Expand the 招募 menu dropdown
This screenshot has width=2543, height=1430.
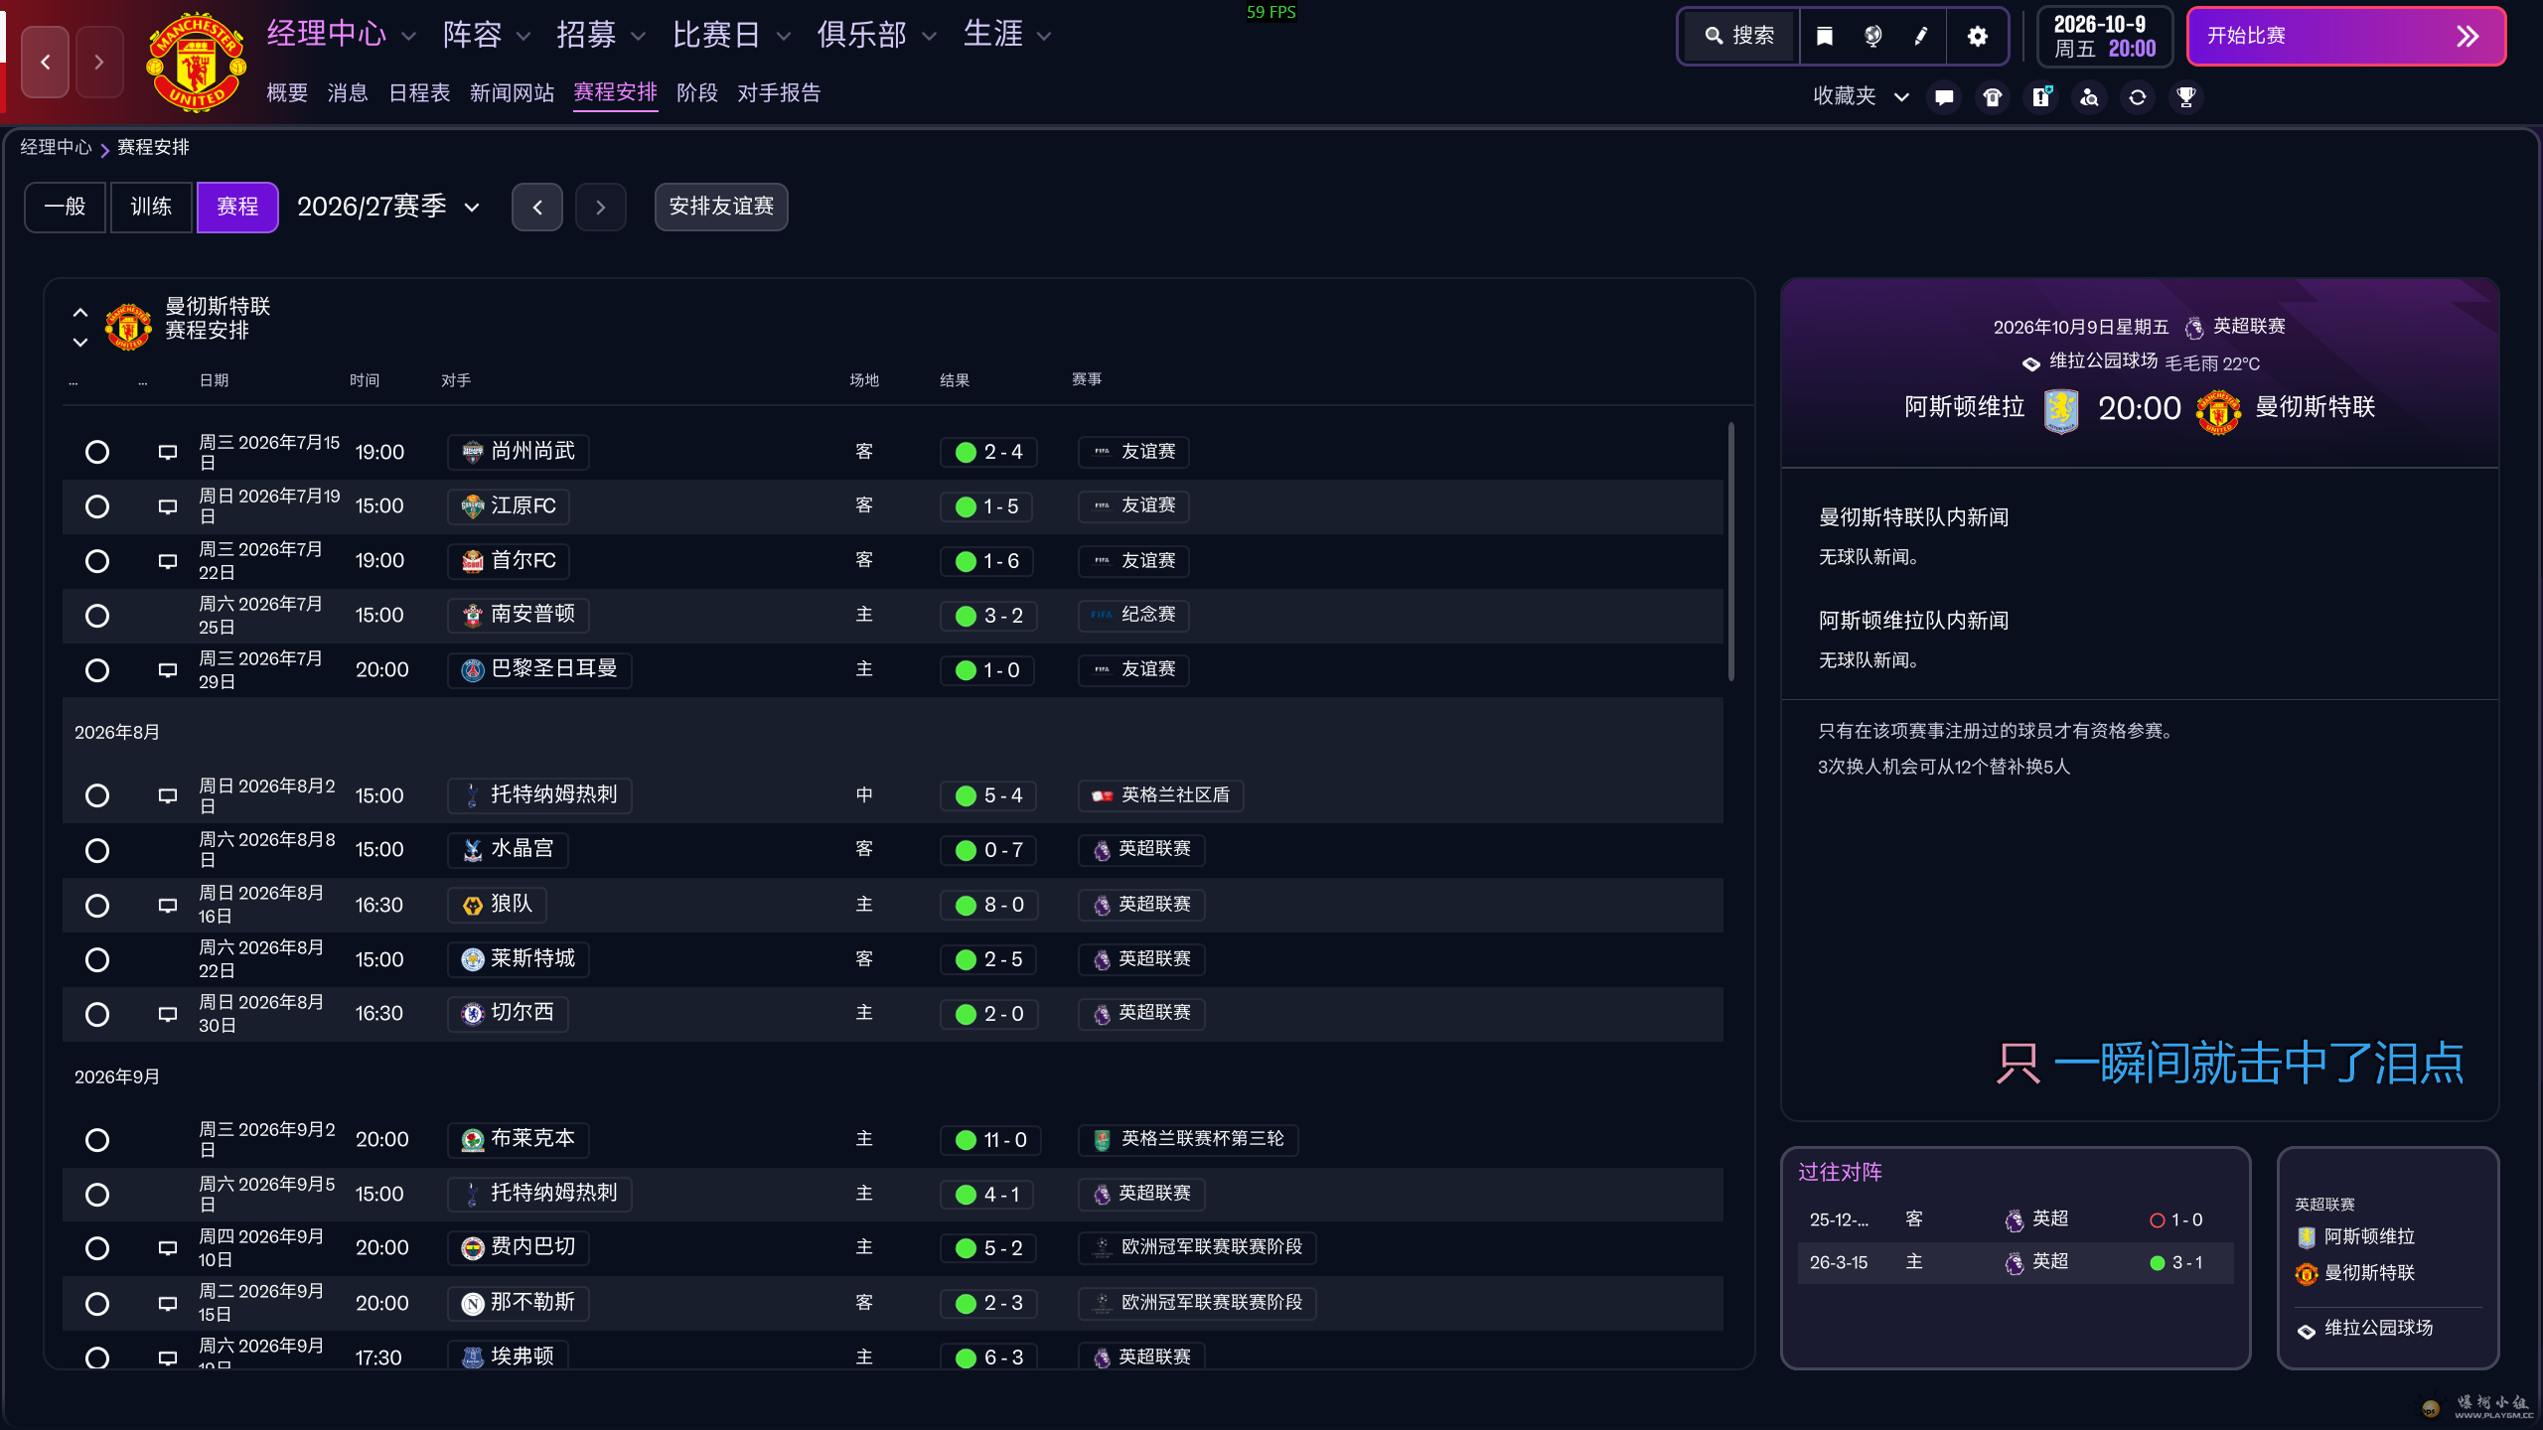pyautogui.click(x=639, y=37)
